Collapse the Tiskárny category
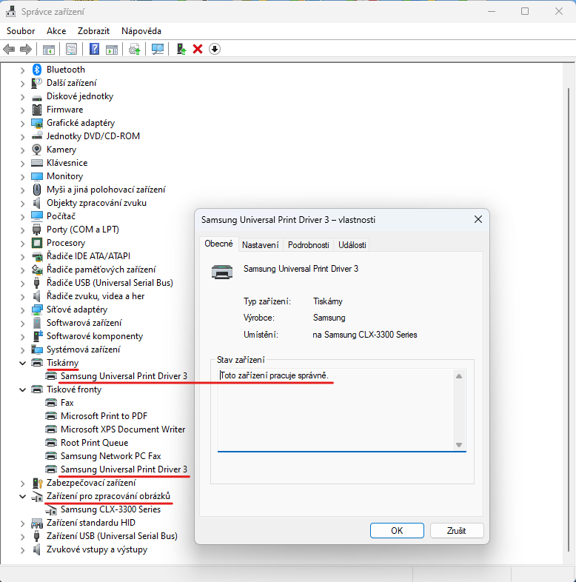Image resolution: width=576 pixels, height=582 pixels. (x=22, y=363)
